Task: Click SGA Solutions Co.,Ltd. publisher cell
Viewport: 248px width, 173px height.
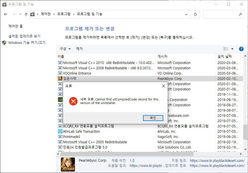Action: pyautogui.click(x=174, y=147)
